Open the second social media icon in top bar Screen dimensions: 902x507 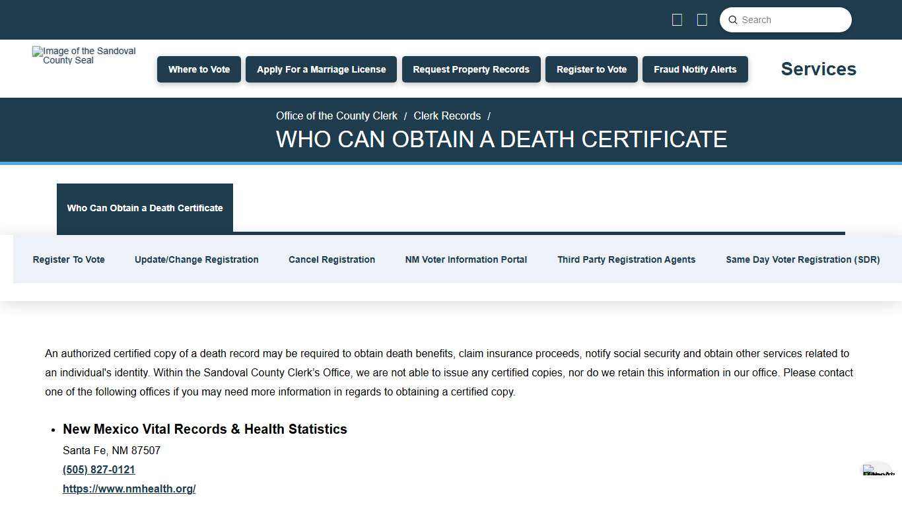click(x=702, y=19)
